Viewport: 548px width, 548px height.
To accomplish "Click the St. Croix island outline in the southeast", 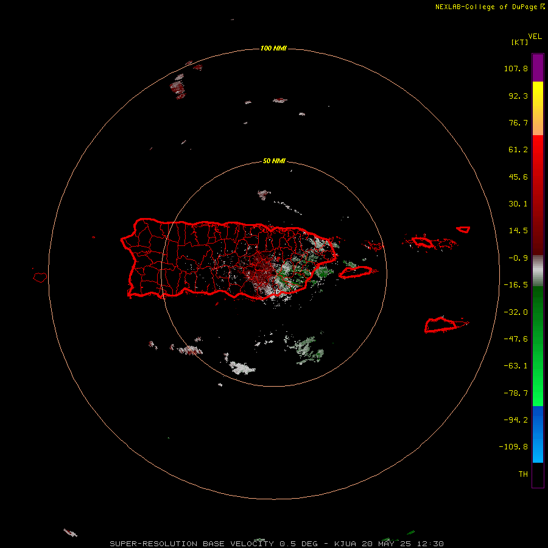I will click(x=441, y=325).
